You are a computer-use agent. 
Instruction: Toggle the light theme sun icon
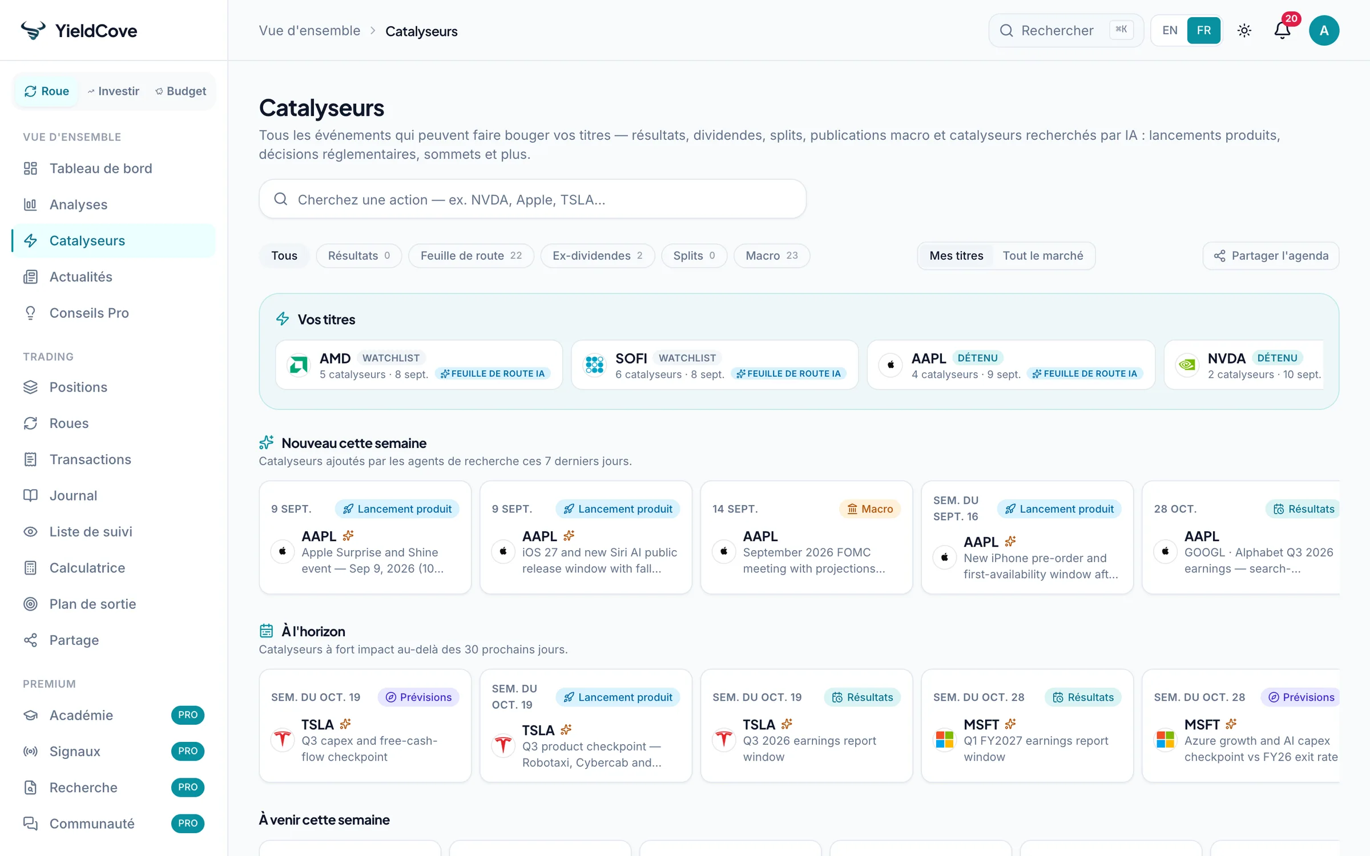pyautogui.click(x=1244, y=30)
